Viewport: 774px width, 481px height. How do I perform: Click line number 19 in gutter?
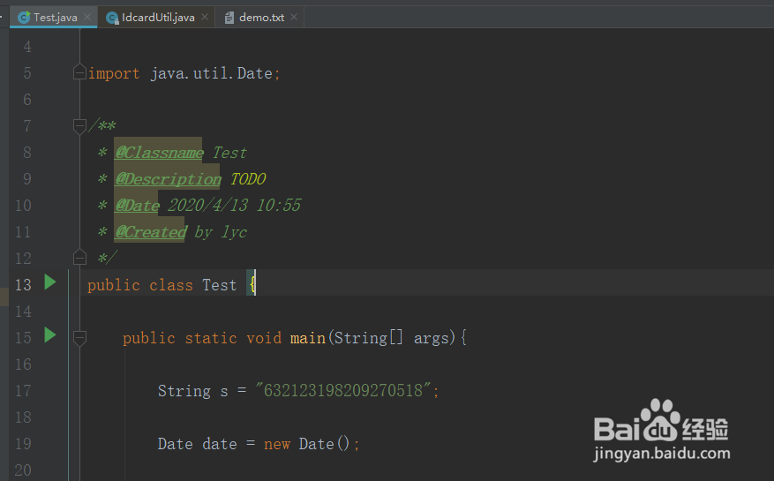click(23, 444)
